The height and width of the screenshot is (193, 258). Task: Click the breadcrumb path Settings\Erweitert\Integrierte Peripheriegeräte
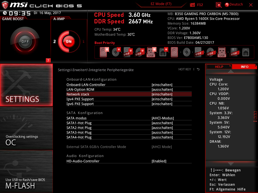(x=96, y=70)
